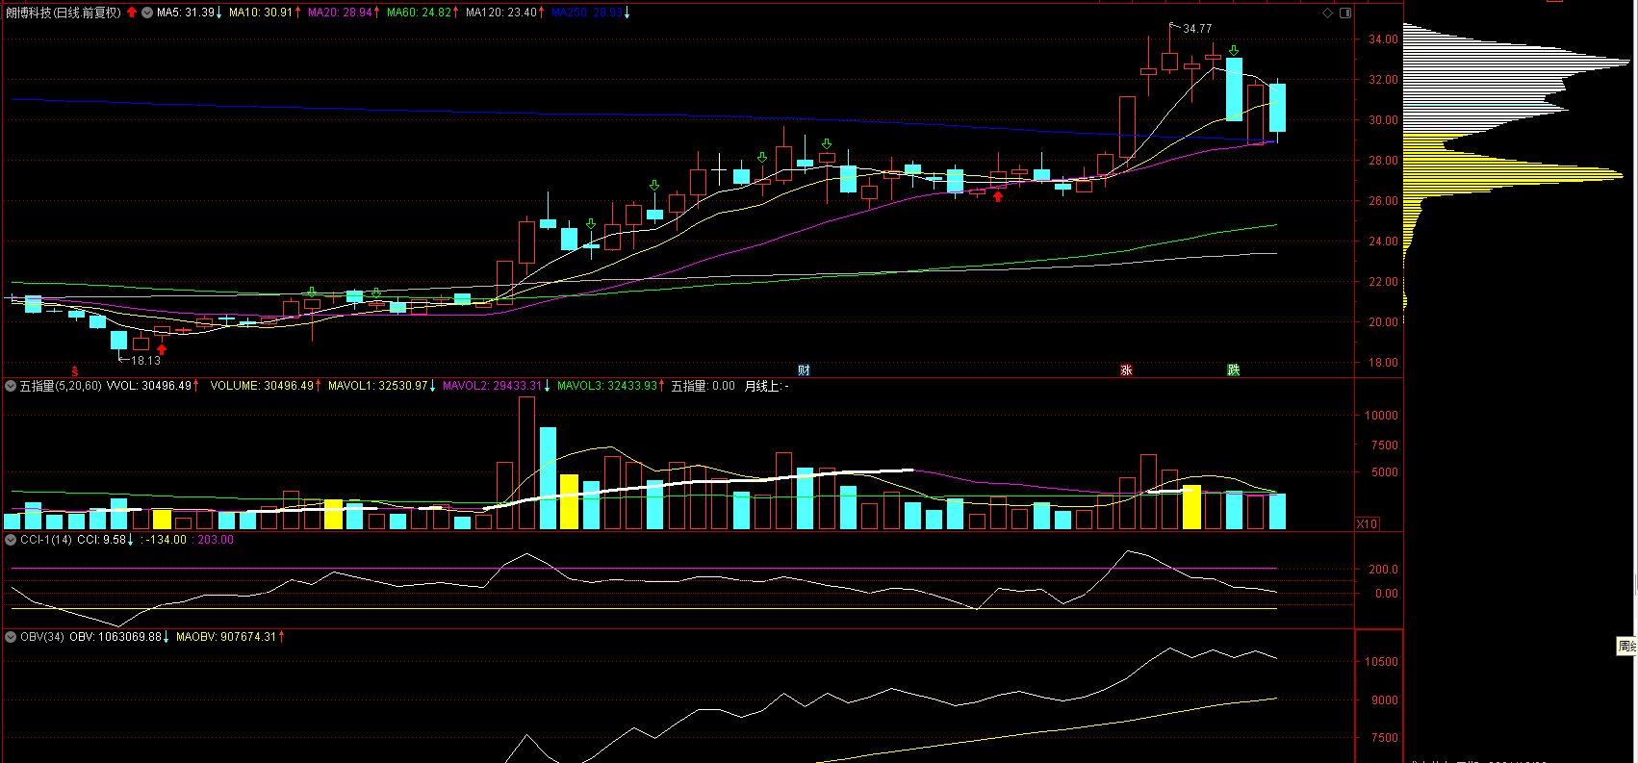
Task: Click the yellow chip distribution peak near 27
Action: [1513, 176]
